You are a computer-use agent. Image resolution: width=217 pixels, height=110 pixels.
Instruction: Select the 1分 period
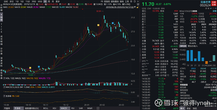tap(17, 2)
